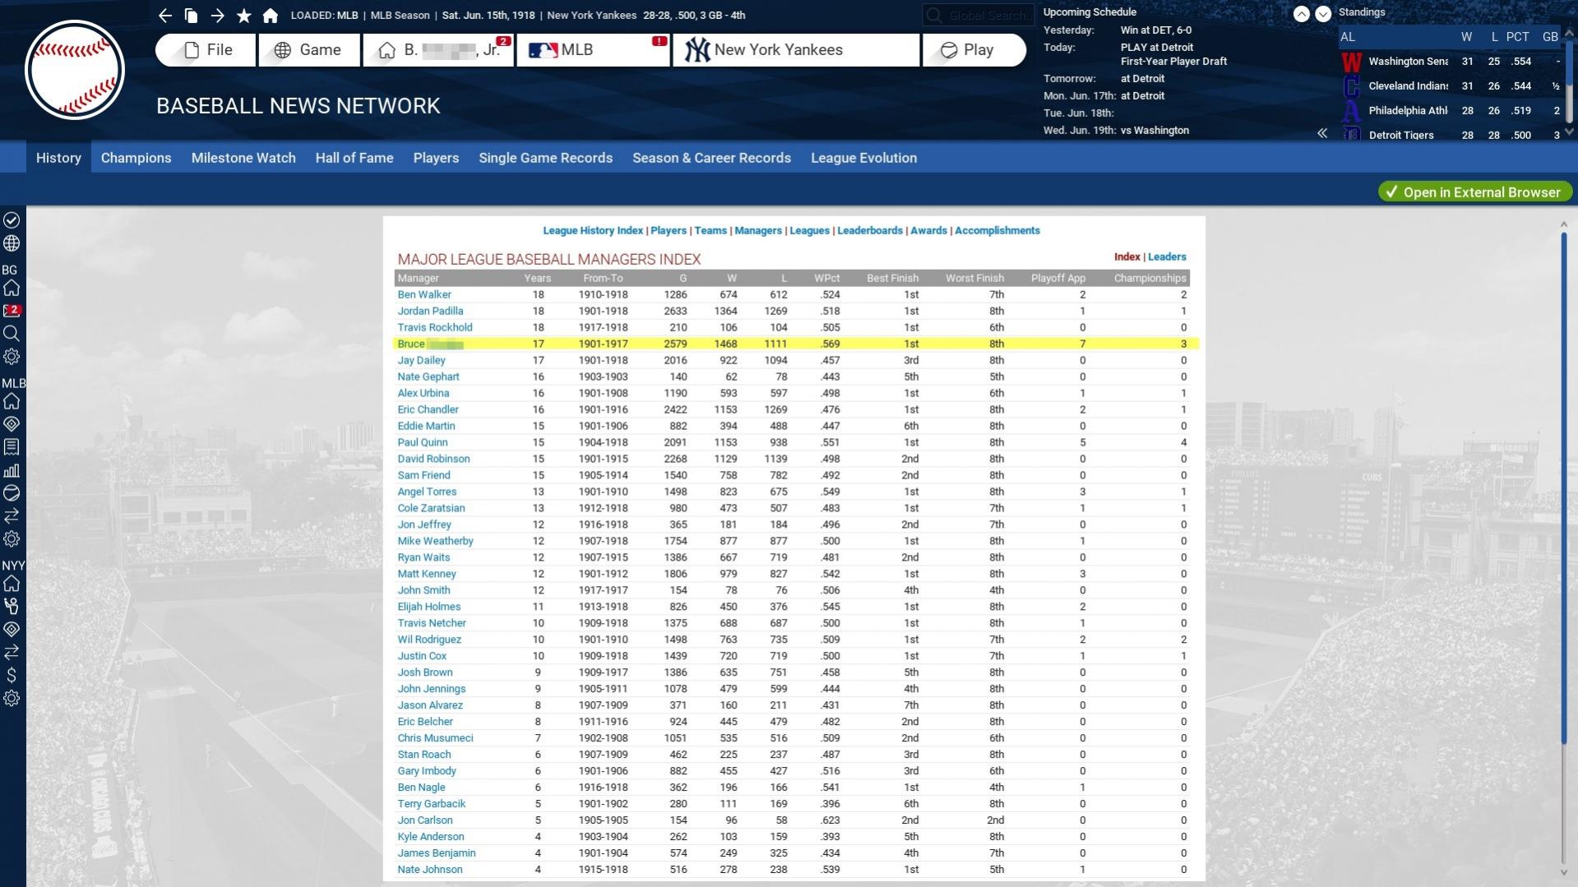The width and height of the screenshot is (1578, 887).
Task: Click the star bookmark icon in top bar
Action: click(x=243, y=16)
